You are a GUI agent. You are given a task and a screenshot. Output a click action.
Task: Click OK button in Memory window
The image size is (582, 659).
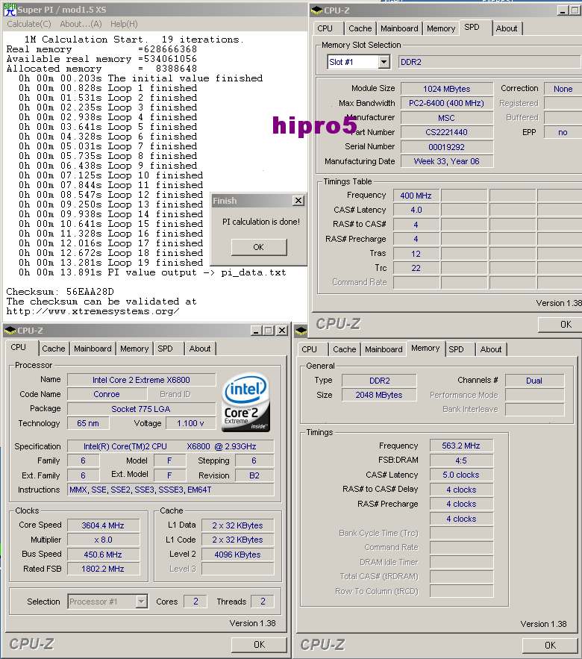(550, 645)
